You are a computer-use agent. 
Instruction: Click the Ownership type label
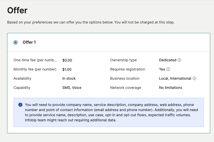(123, 60)
